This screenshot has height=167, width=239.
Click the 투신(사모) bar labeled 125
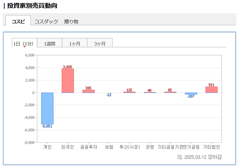point(129,92)
